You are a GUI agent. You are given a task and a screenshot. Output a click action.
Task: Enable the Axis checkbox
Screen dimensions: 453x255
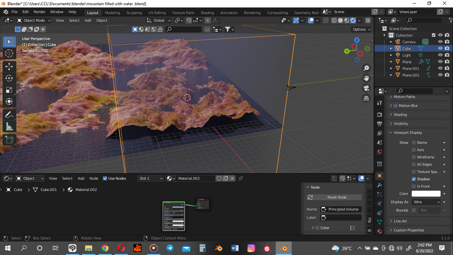[x=413, y=150]
